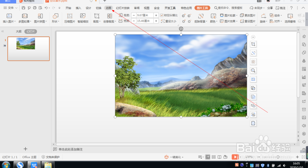Click the crop icon beside the image

point(253,44)
